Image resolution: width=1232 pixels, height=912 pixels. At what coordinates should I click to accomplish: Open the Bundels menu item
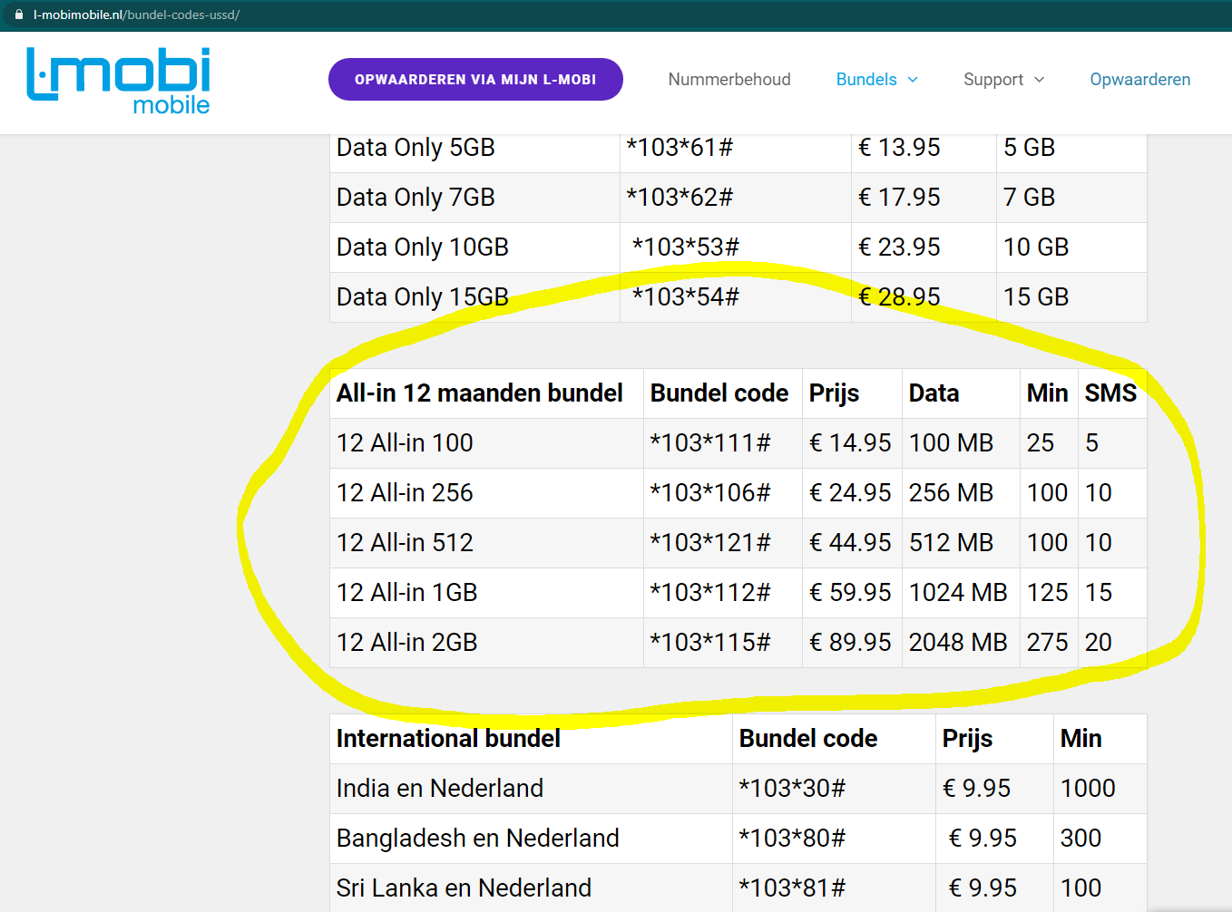pos(866,80)
